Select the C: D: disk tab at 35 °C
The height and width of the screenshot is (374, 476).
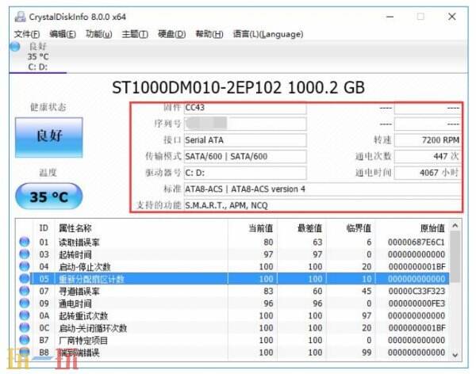point(38,57)
